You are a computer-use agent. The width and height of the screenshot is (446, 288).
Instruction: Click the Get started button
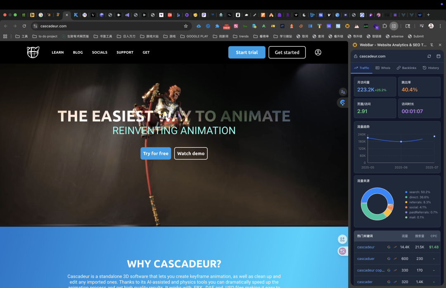(x=287, y=52)
